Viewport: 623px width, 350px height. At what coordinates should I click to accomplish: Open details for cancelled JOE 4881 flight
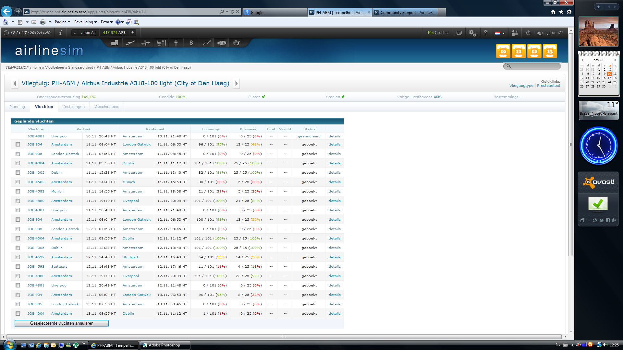pyautogui.click(x=335, y=136)
